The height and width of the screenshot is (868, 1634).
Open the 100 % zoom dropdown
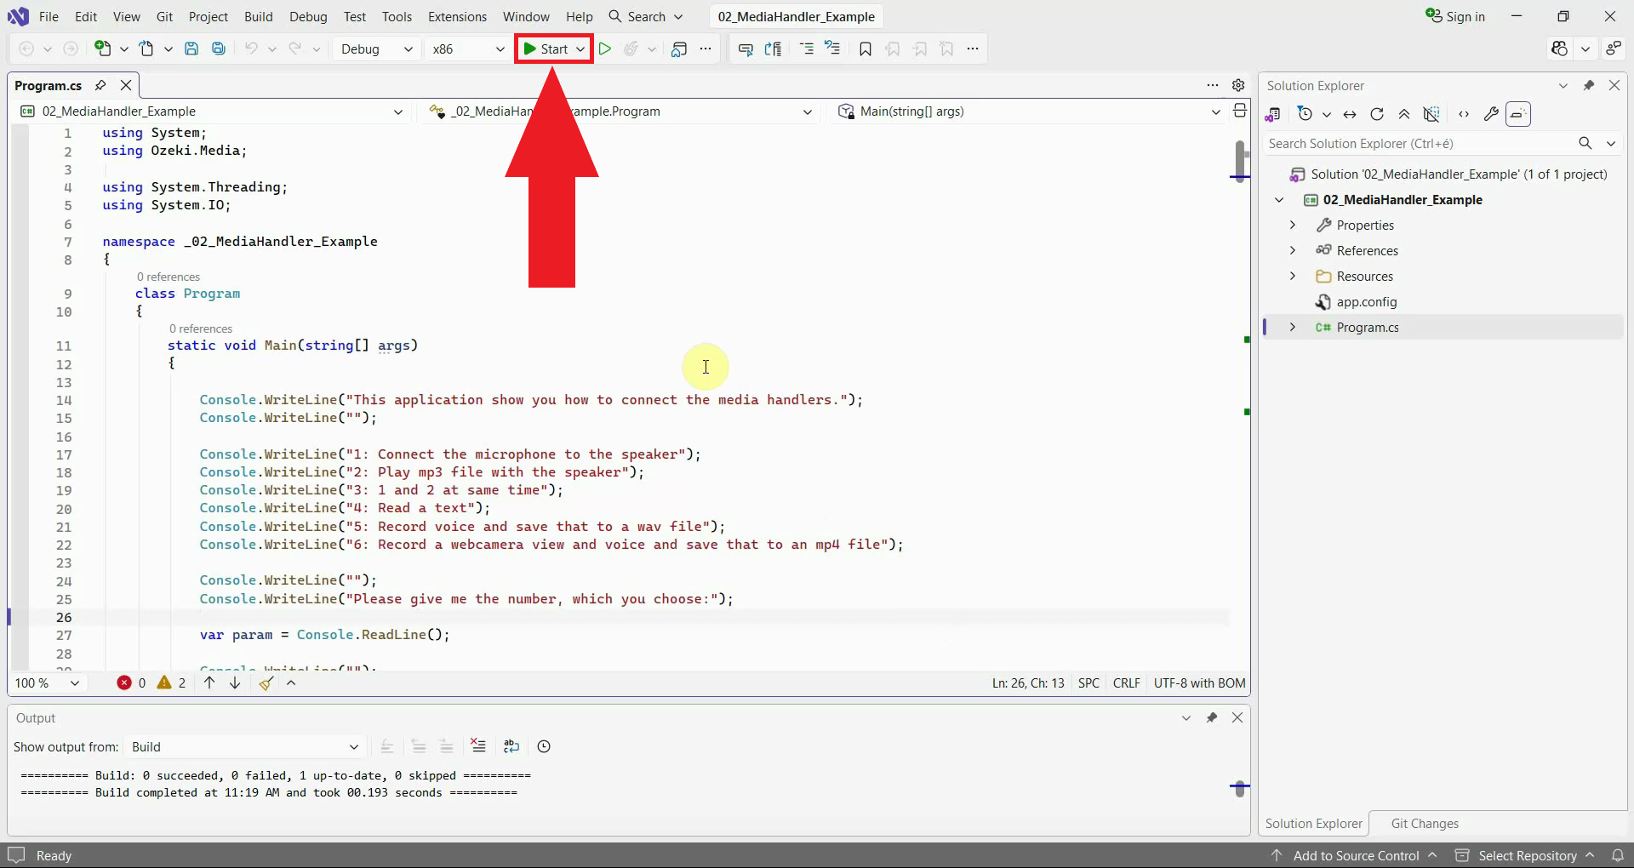click(x=47, y=682)
